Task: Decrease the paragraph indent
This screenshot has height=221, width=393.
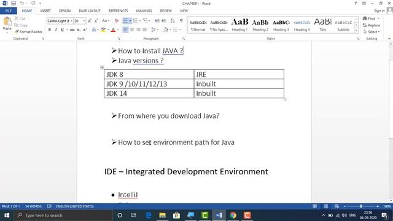Action: 157,21
